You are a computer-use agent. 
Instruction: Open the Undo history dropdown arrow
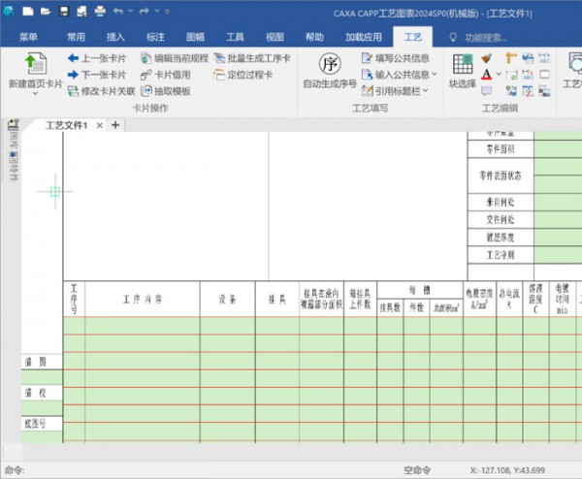tap(130, 11)
